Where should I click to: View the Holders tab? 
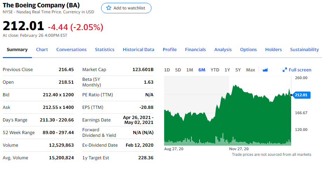[x=273, y=50]
